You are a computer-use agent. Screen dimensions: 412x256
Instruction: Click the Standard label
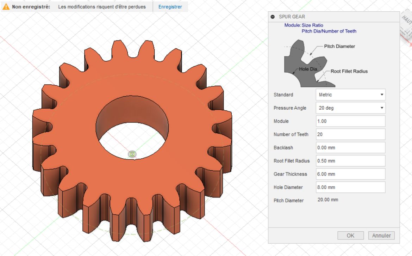tap(283, 95)
